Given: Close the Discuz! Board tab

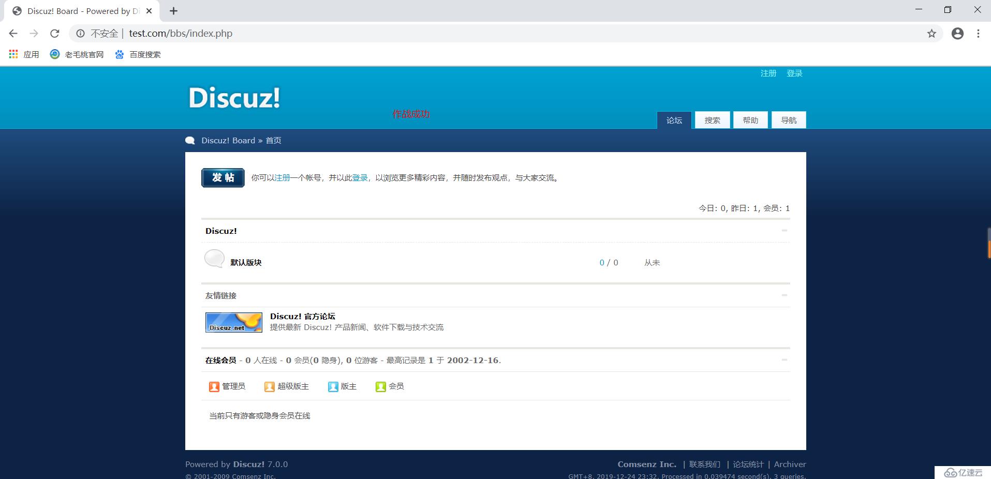Looking at the screenshot, I should 149,11.
